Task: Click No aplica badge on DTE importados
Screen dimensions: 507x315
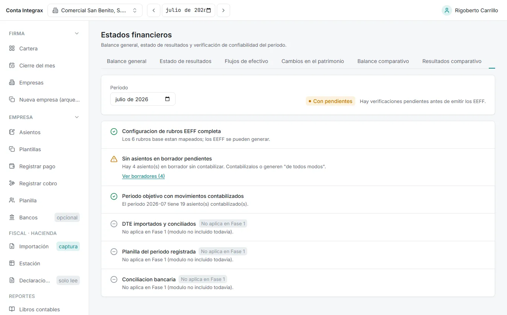Action: pos(223,223)
